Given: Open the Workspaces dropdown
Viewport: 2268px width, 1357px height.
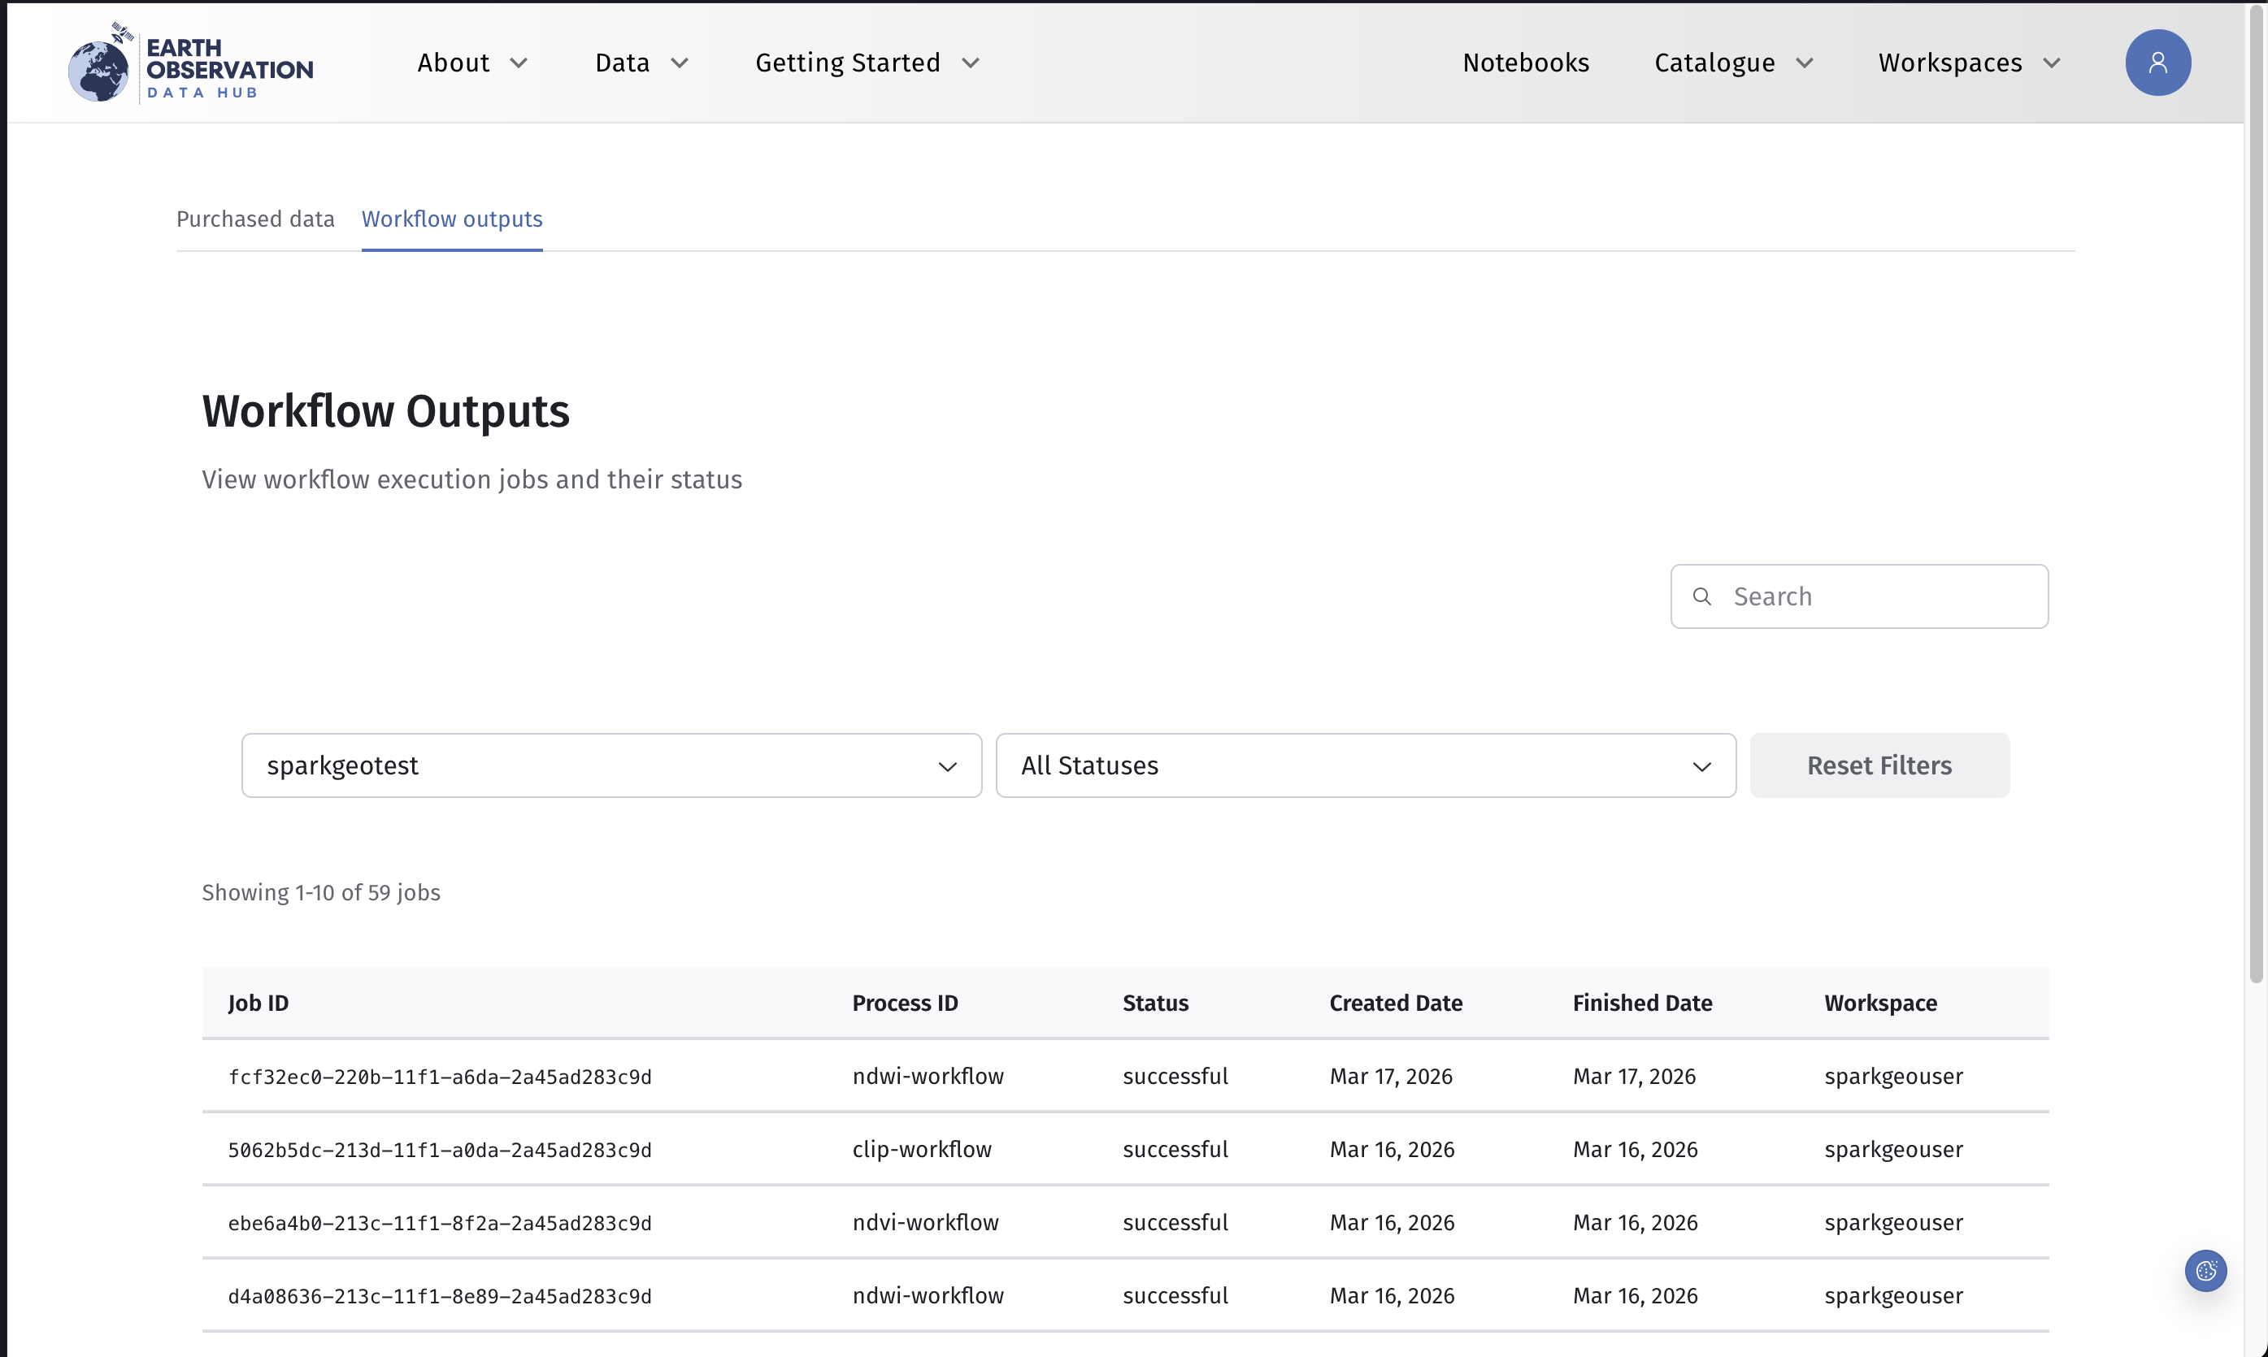Looking at the screenshot, I should 1969,63.
